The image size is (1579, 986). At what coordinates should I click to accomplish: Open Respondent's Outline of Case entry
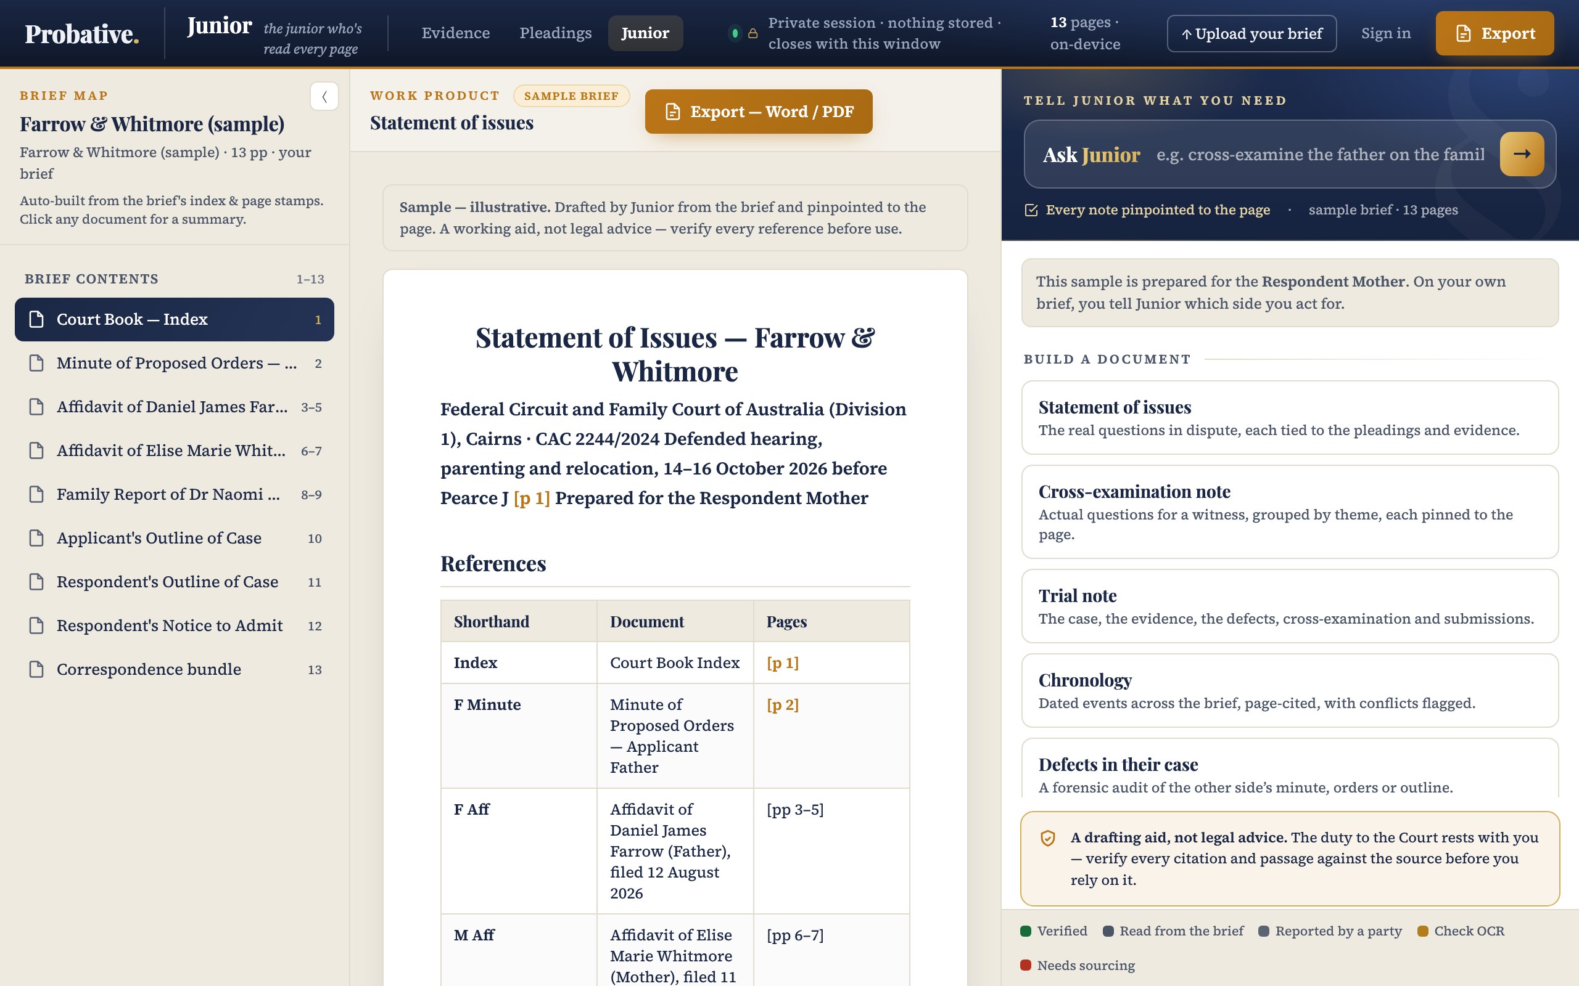point(174,582)
